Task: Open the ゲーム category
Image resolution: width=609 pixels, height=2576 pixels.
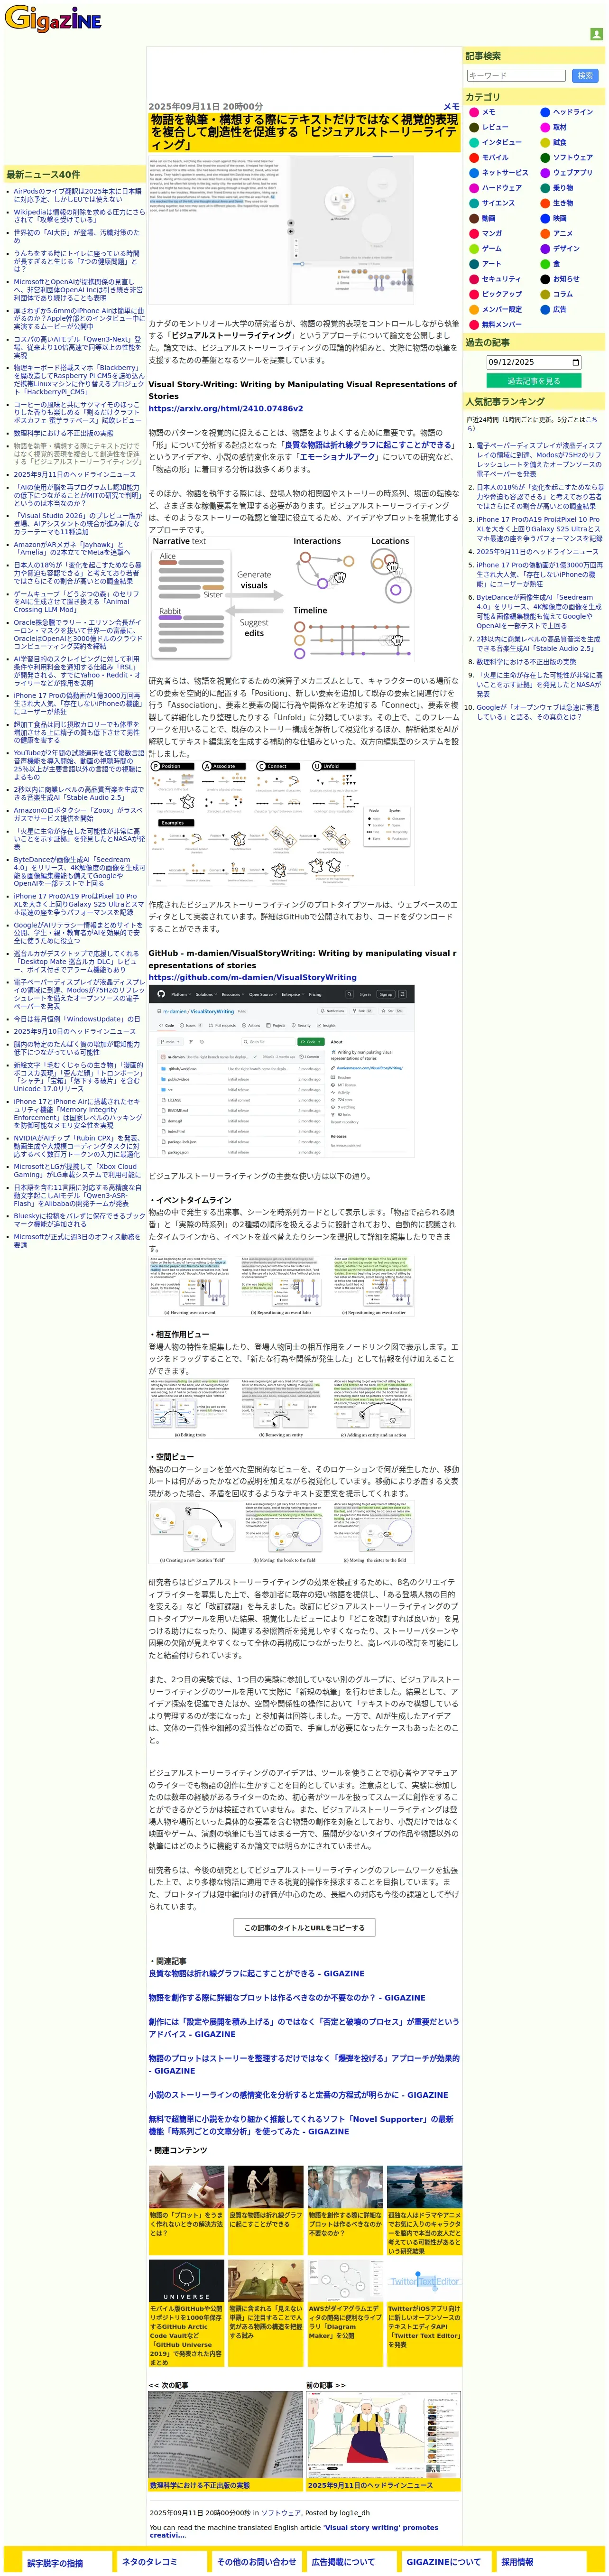Action: click(x=492, y=248)
